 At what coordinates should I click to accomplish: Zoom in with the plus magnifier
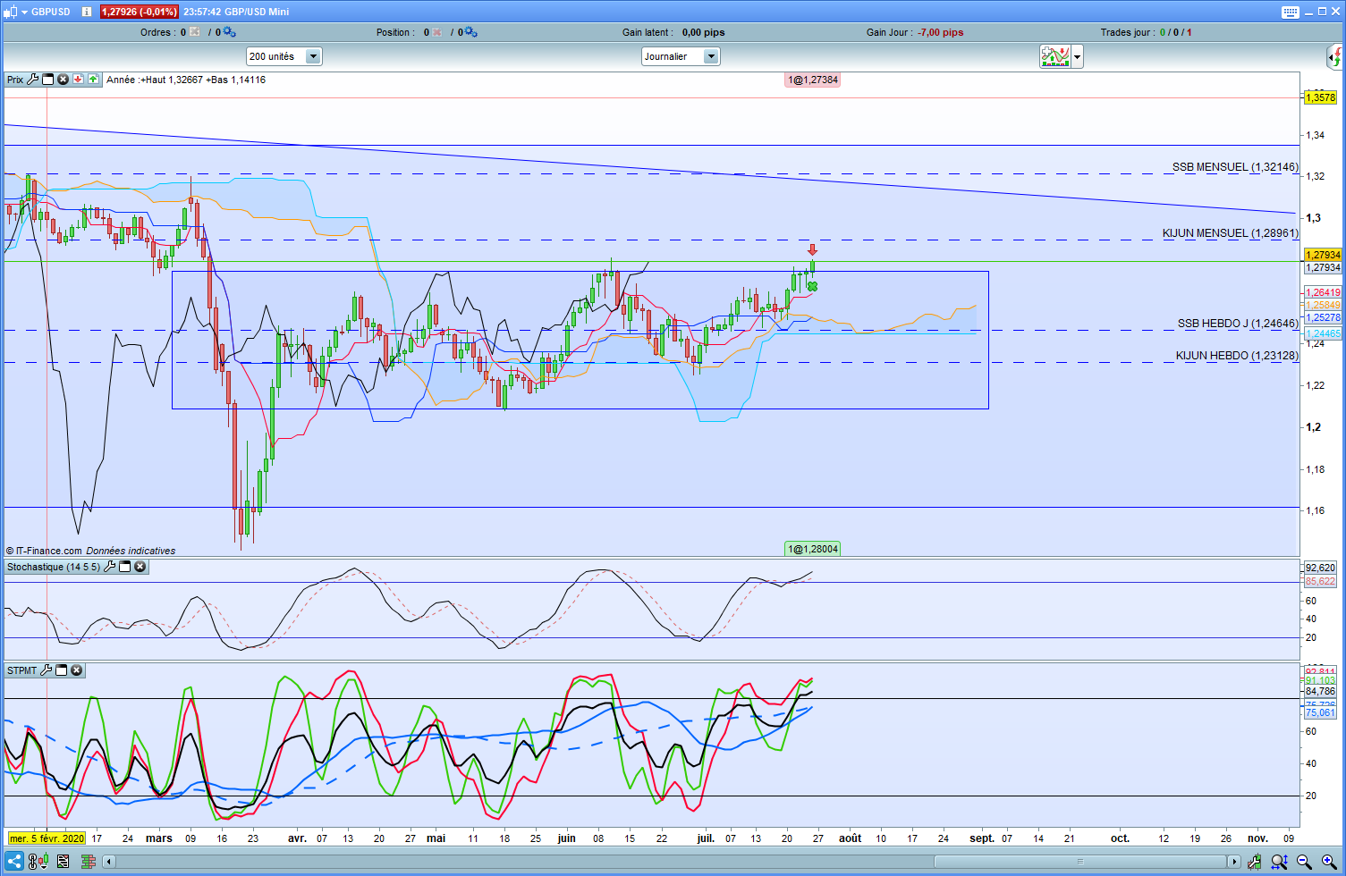pos(1329,862)
